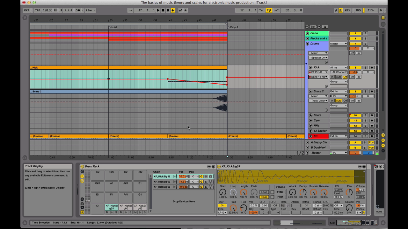Arm the arrangement Record button
The image size is (408, 229).
pyautogui.click(x=168, y=10)
